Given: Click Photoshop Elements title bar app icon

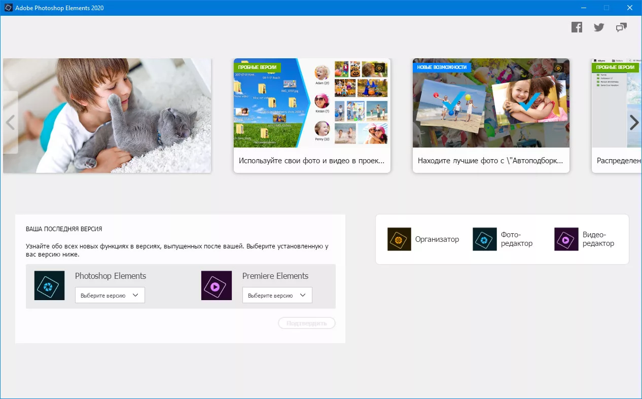Looking at the screenshot, I should (8, 8).
